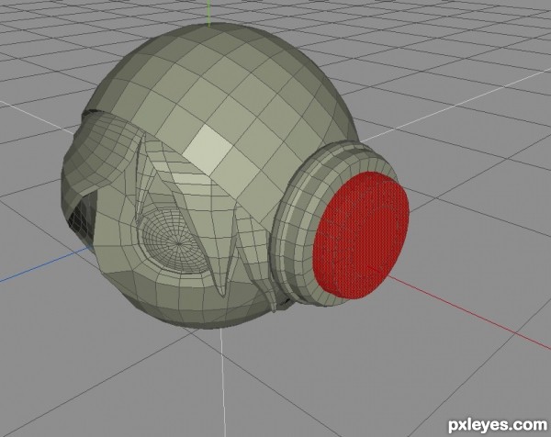Pick the center vertex of the radial eye mesh
This screenshot has width=551, height=437.
tap(179, 243)
